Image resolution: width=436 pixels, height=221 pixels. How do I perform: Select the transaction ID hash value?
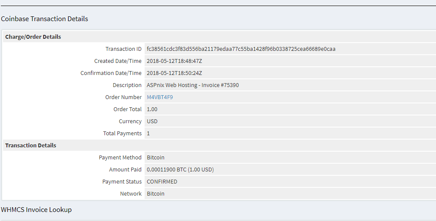[241, 49]
